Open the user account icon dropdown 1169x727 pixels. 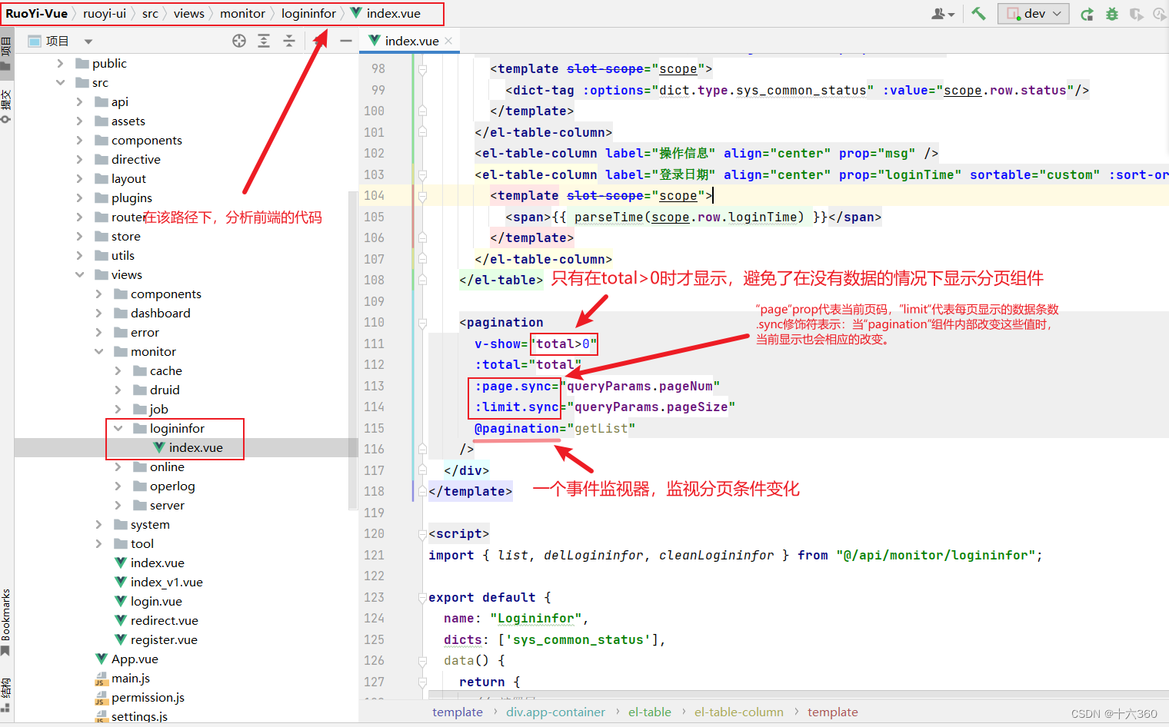943,14
